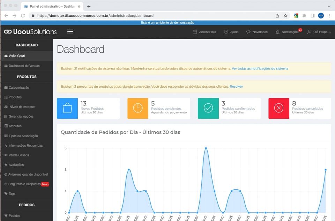Image resolution: width=335 pixels, height=221 pixels.
Task: Expand the Pedidos section
Action: (x=15, y=215)
